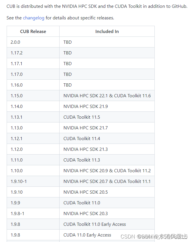Click the TBD cell in the 2.0.0 row
The image size is (192, 242).
107,42
